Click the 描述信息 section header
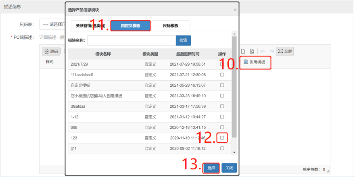The image size is (355, 177). click(x=13, y=6)
